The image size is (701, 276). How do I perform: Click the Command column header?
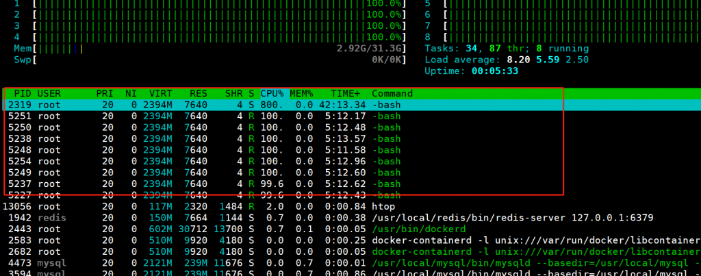[392, 93]
